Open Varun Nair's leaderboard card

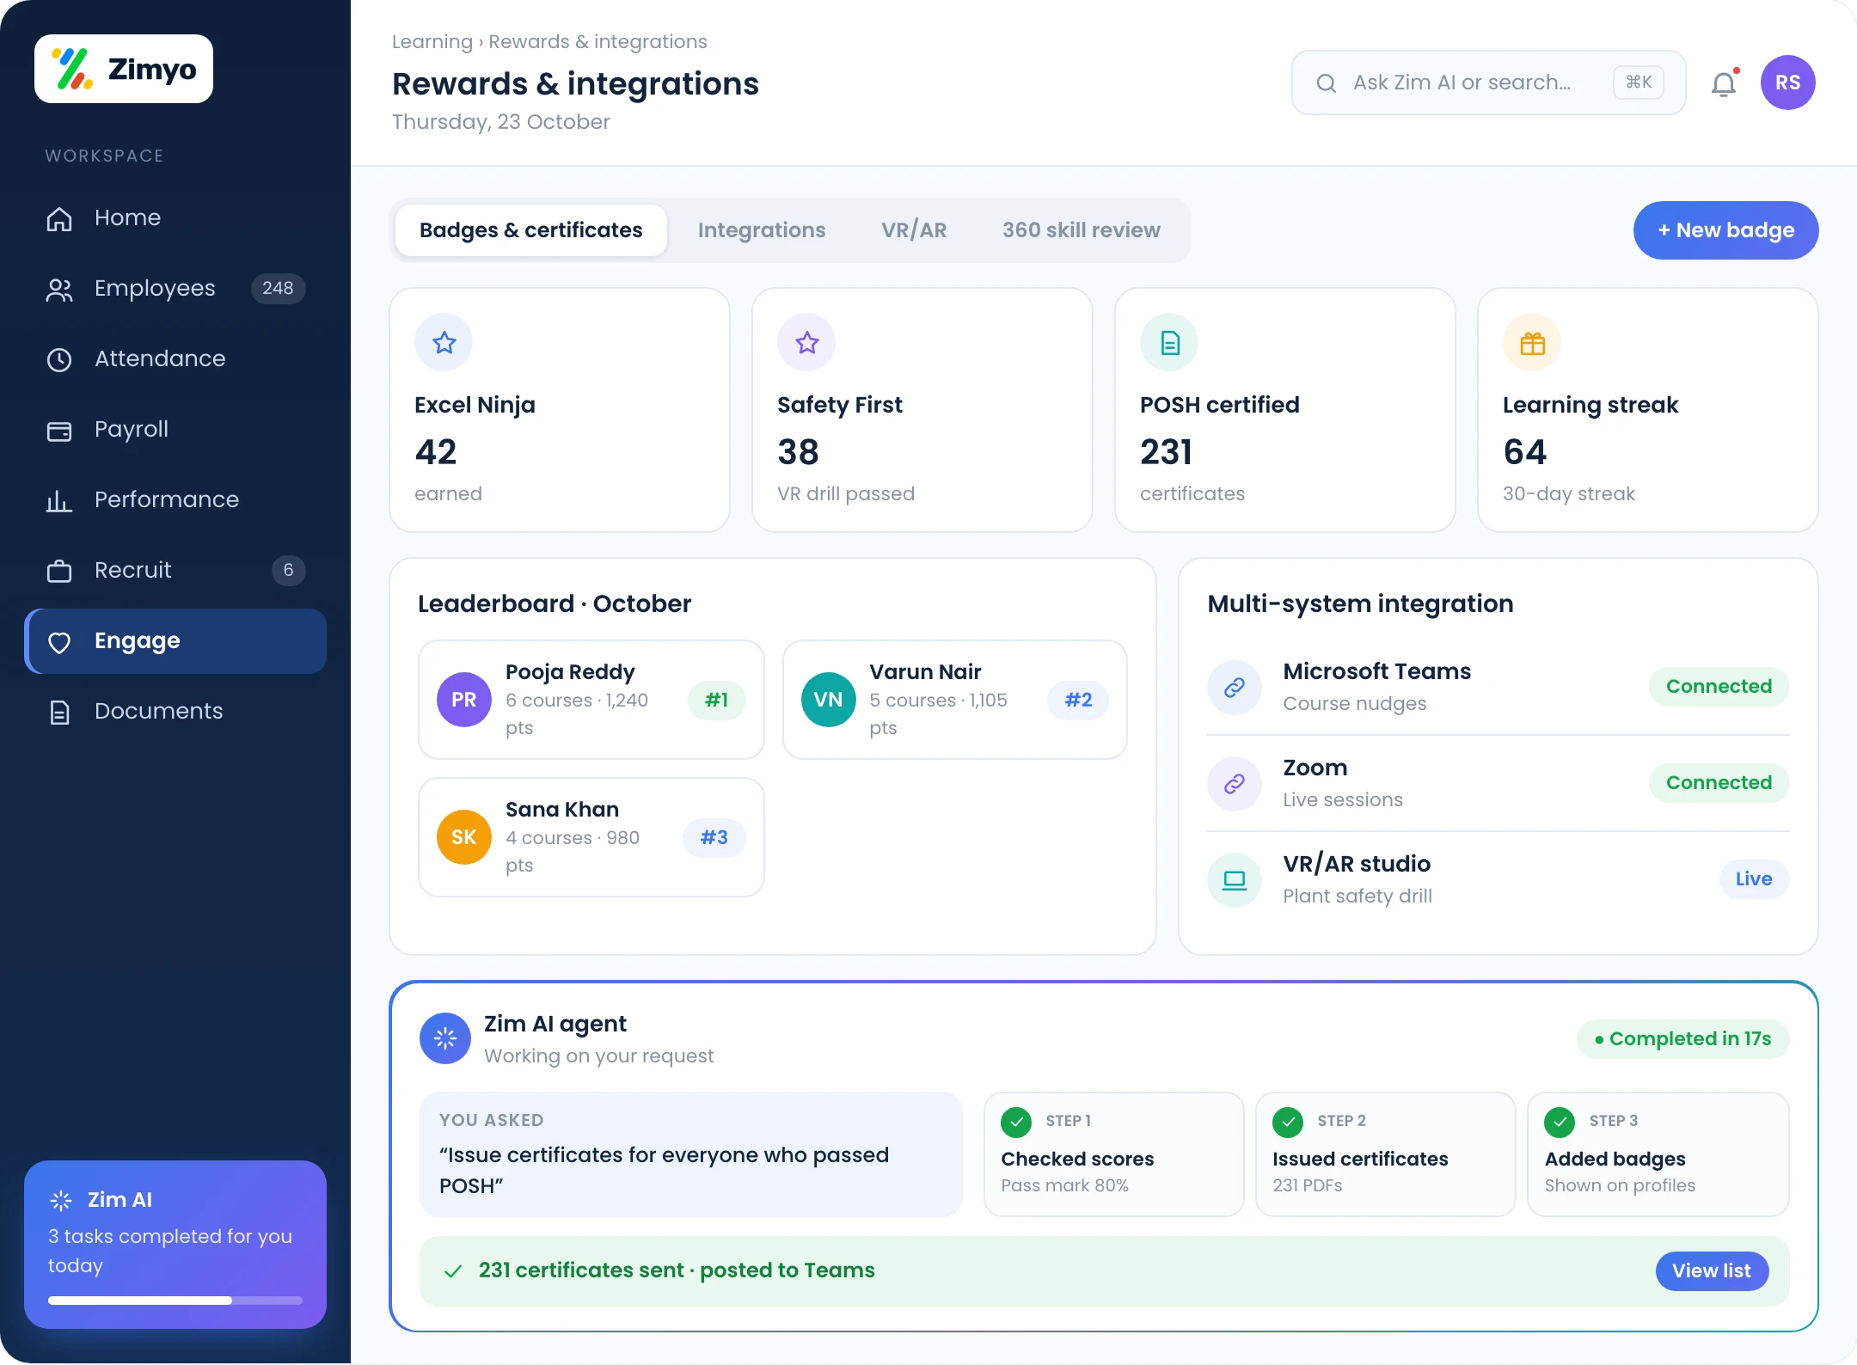pyautogui.click(x=955, y=700)
